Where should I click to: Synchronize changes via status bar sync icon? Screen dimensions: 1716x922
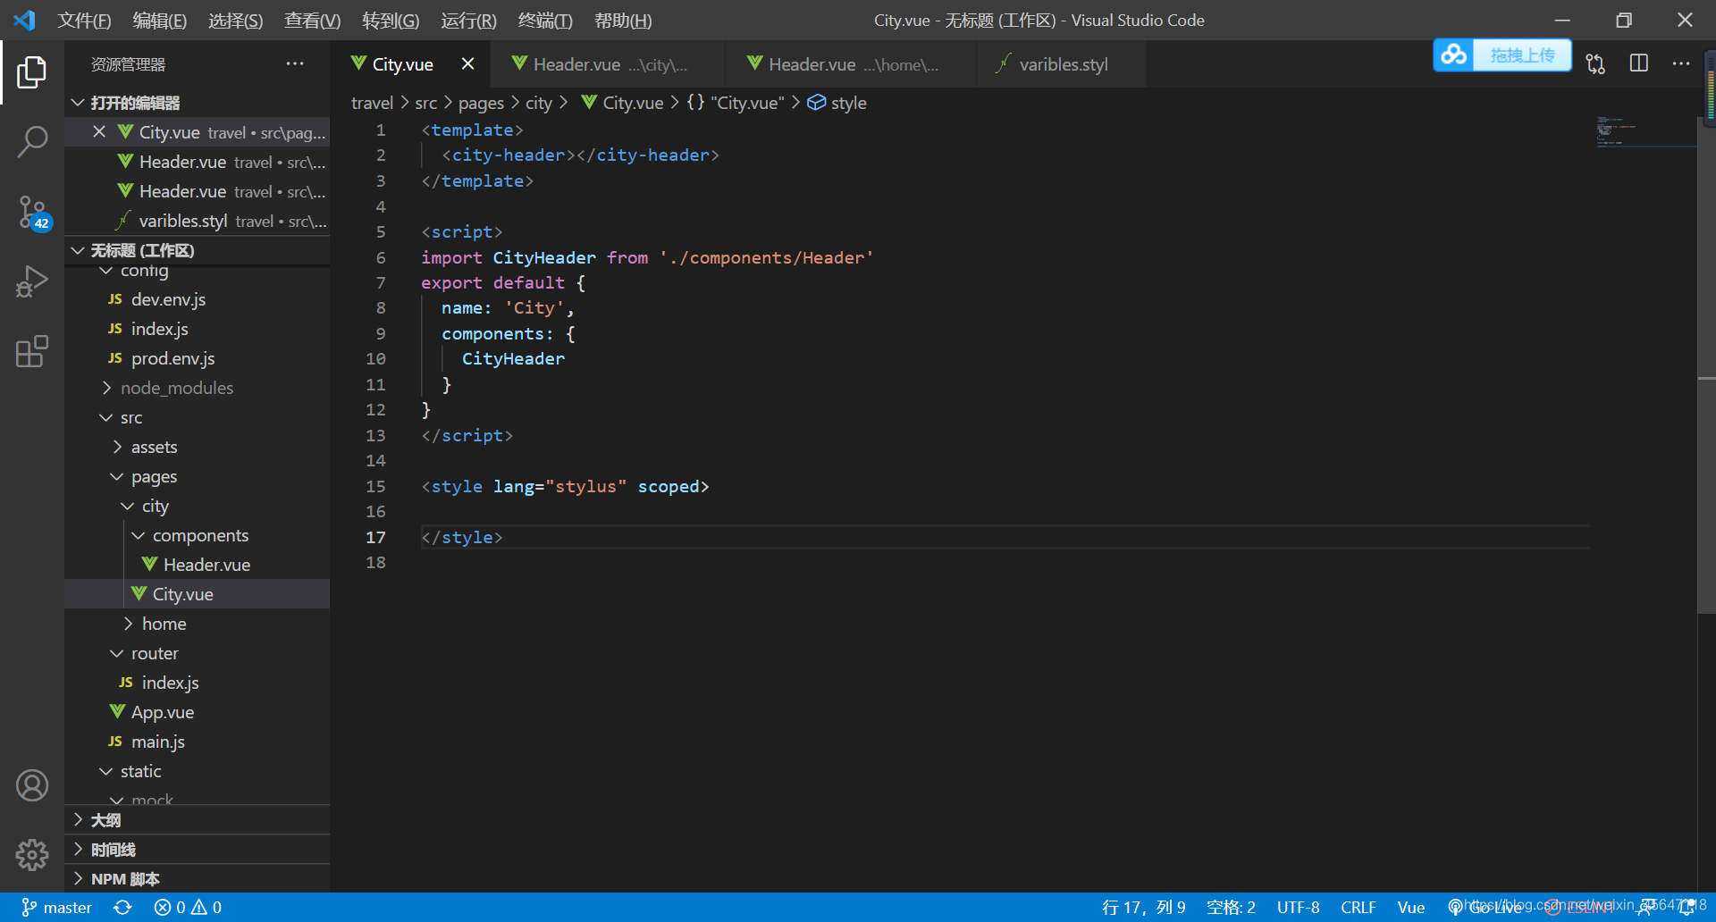coord(122,908)
